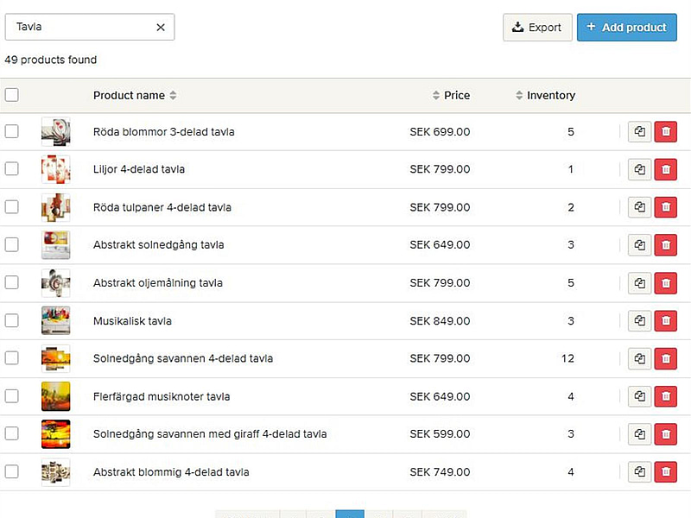Remove Röda tulpaner 4-delad tavla product
Image resolution: width=691 pixels, height=518 pixels.
(665, 207)
